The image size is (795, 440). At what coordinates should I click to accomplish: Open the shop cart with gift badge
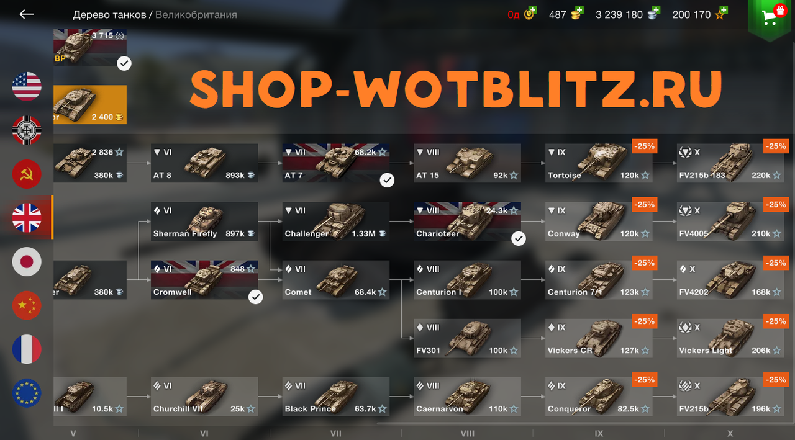771,16
